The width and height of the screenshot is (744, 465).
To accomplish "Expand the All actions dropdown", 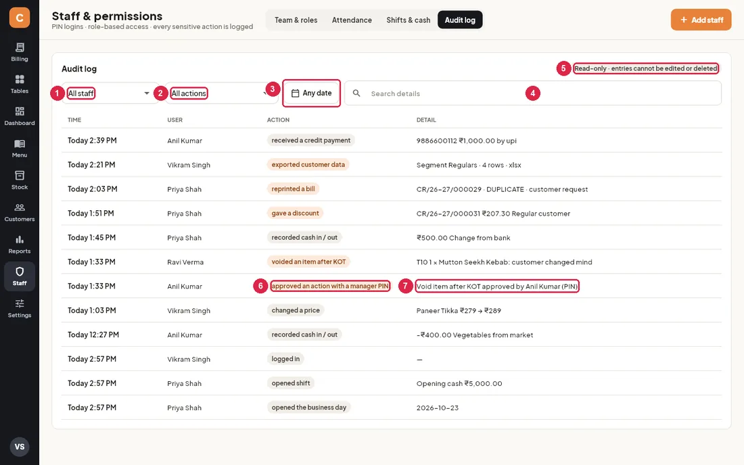I will 220,93.
